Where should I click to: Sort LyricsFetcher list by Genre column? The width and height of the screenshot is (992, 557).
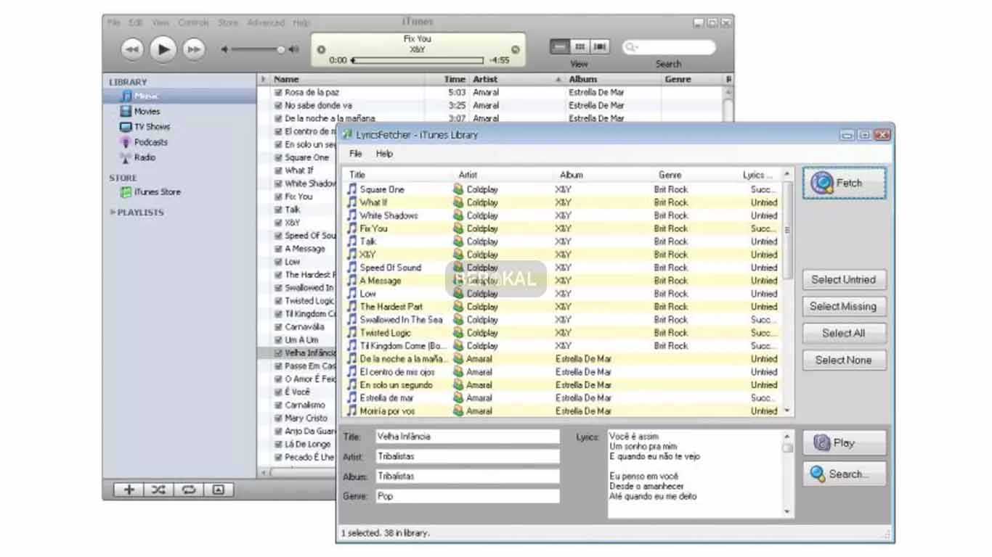tap(670, 175)
